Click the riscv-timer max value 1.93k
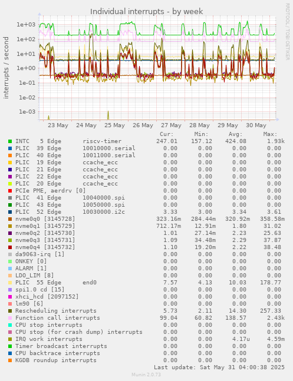The image size is (293, 381). 275,141
